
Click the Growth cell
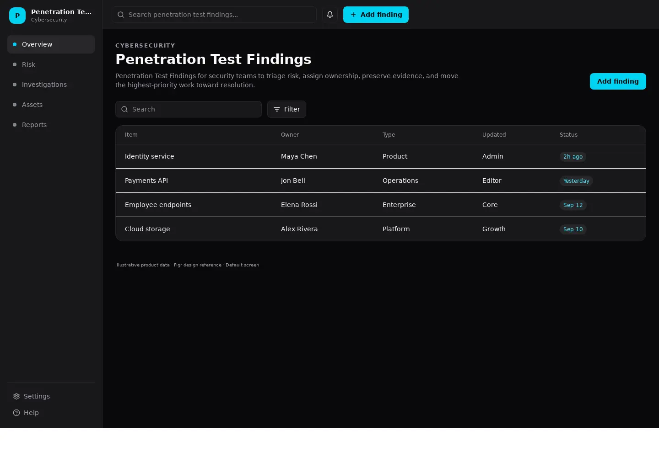494,229
